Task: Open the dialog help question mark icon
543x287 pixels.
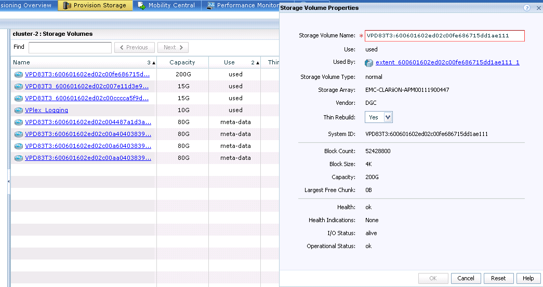Action: click(527, 8)
